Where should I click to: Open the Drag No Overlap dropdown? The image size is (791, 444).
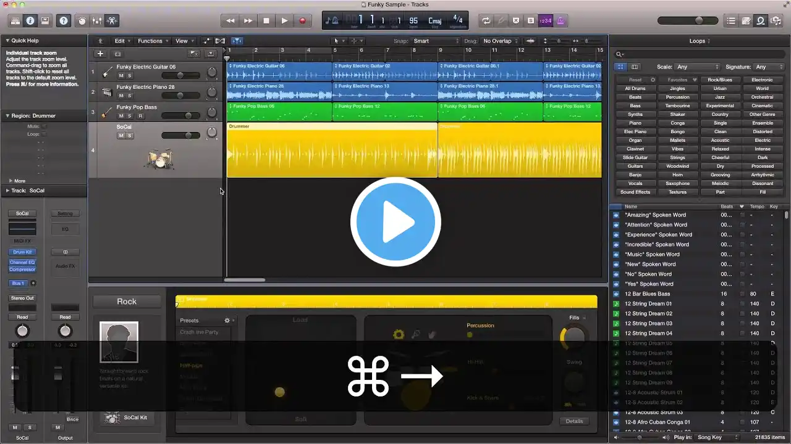499,41
